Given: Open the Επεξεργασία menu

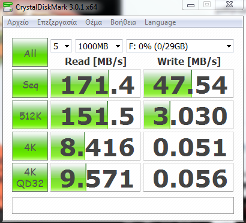Looking at the screenshot, I should pyautogui.click(x=57, y=22).
